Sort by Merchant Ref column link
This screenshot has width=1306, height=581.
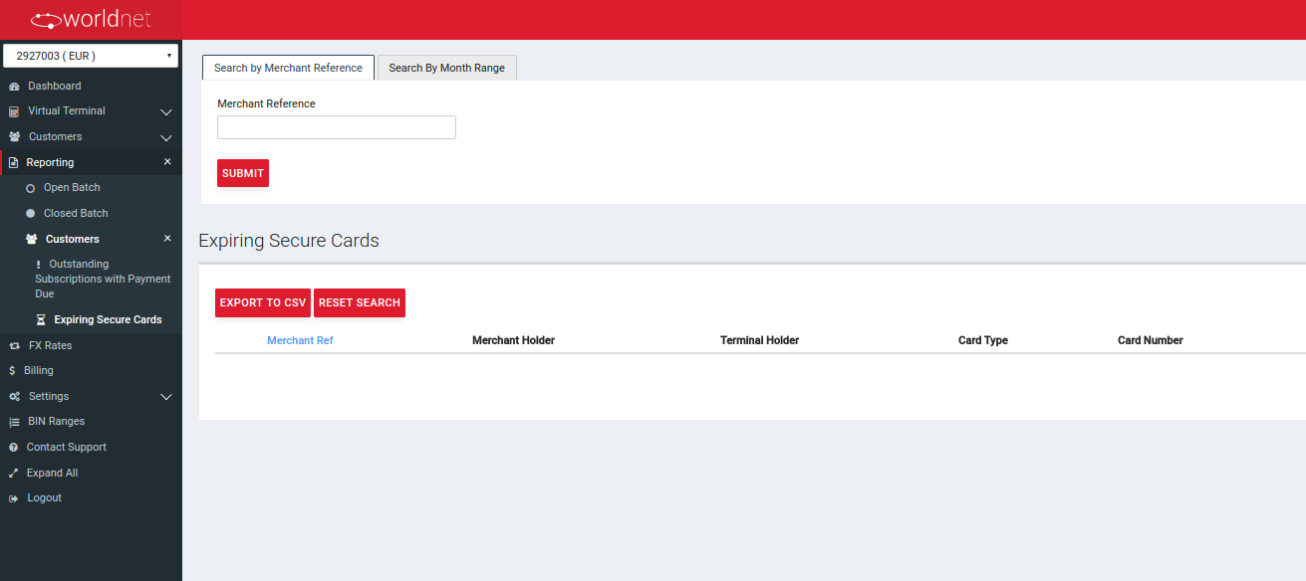[x=300, y=340]
